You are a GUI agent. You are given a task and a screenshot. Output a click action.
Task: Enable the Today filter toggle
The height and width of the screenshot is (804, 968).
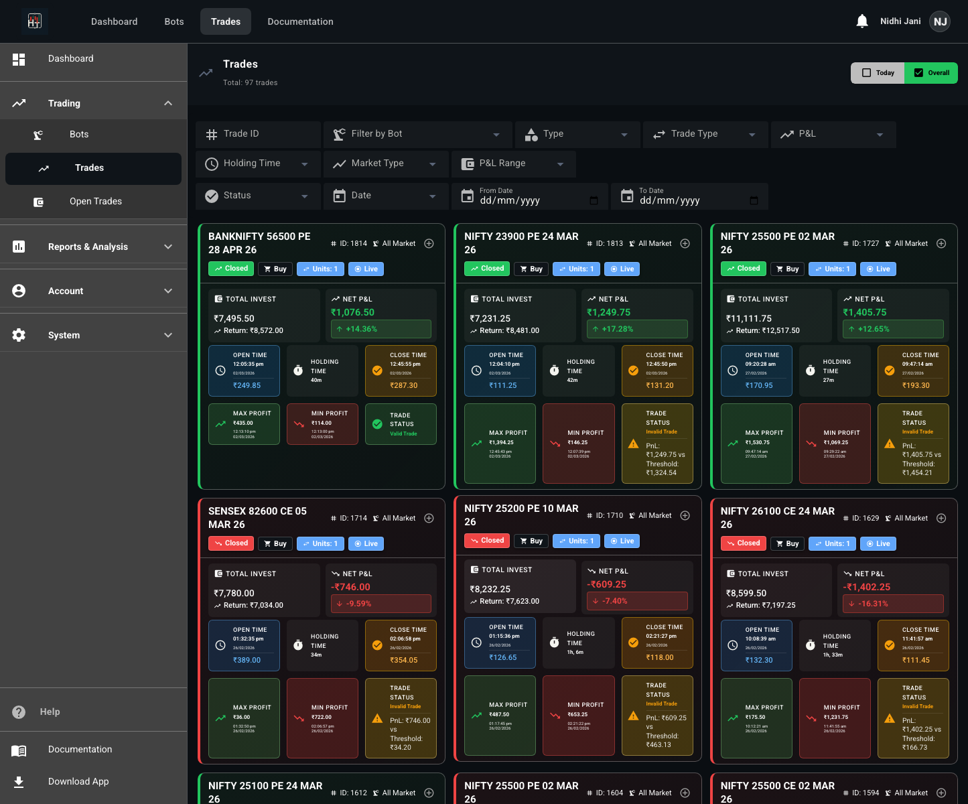(x=878, y=72)
